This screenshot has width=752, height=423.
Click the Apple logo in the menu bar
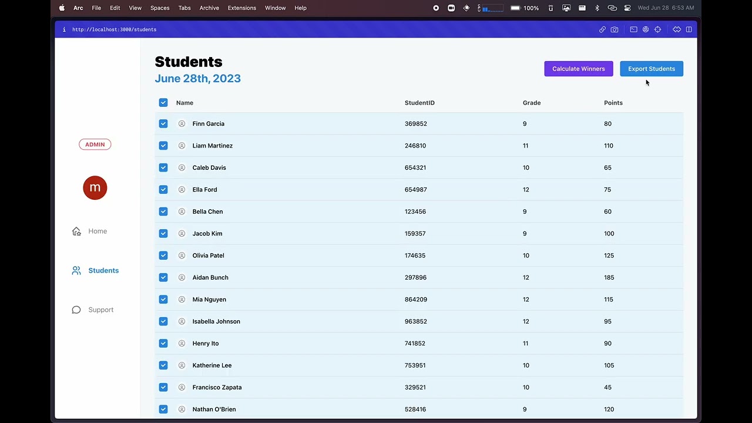(x=62, y=8)
